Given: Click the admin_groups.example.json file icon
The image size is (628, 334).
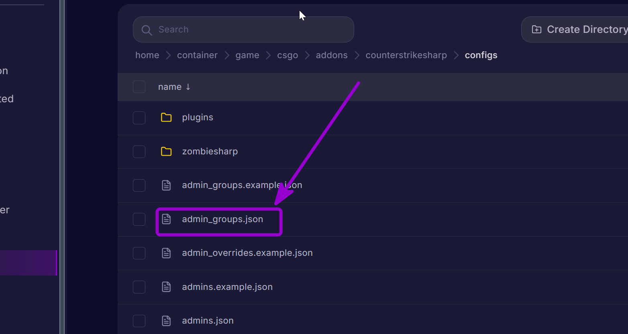Looking at the screenshot, I should pos(166,185).
